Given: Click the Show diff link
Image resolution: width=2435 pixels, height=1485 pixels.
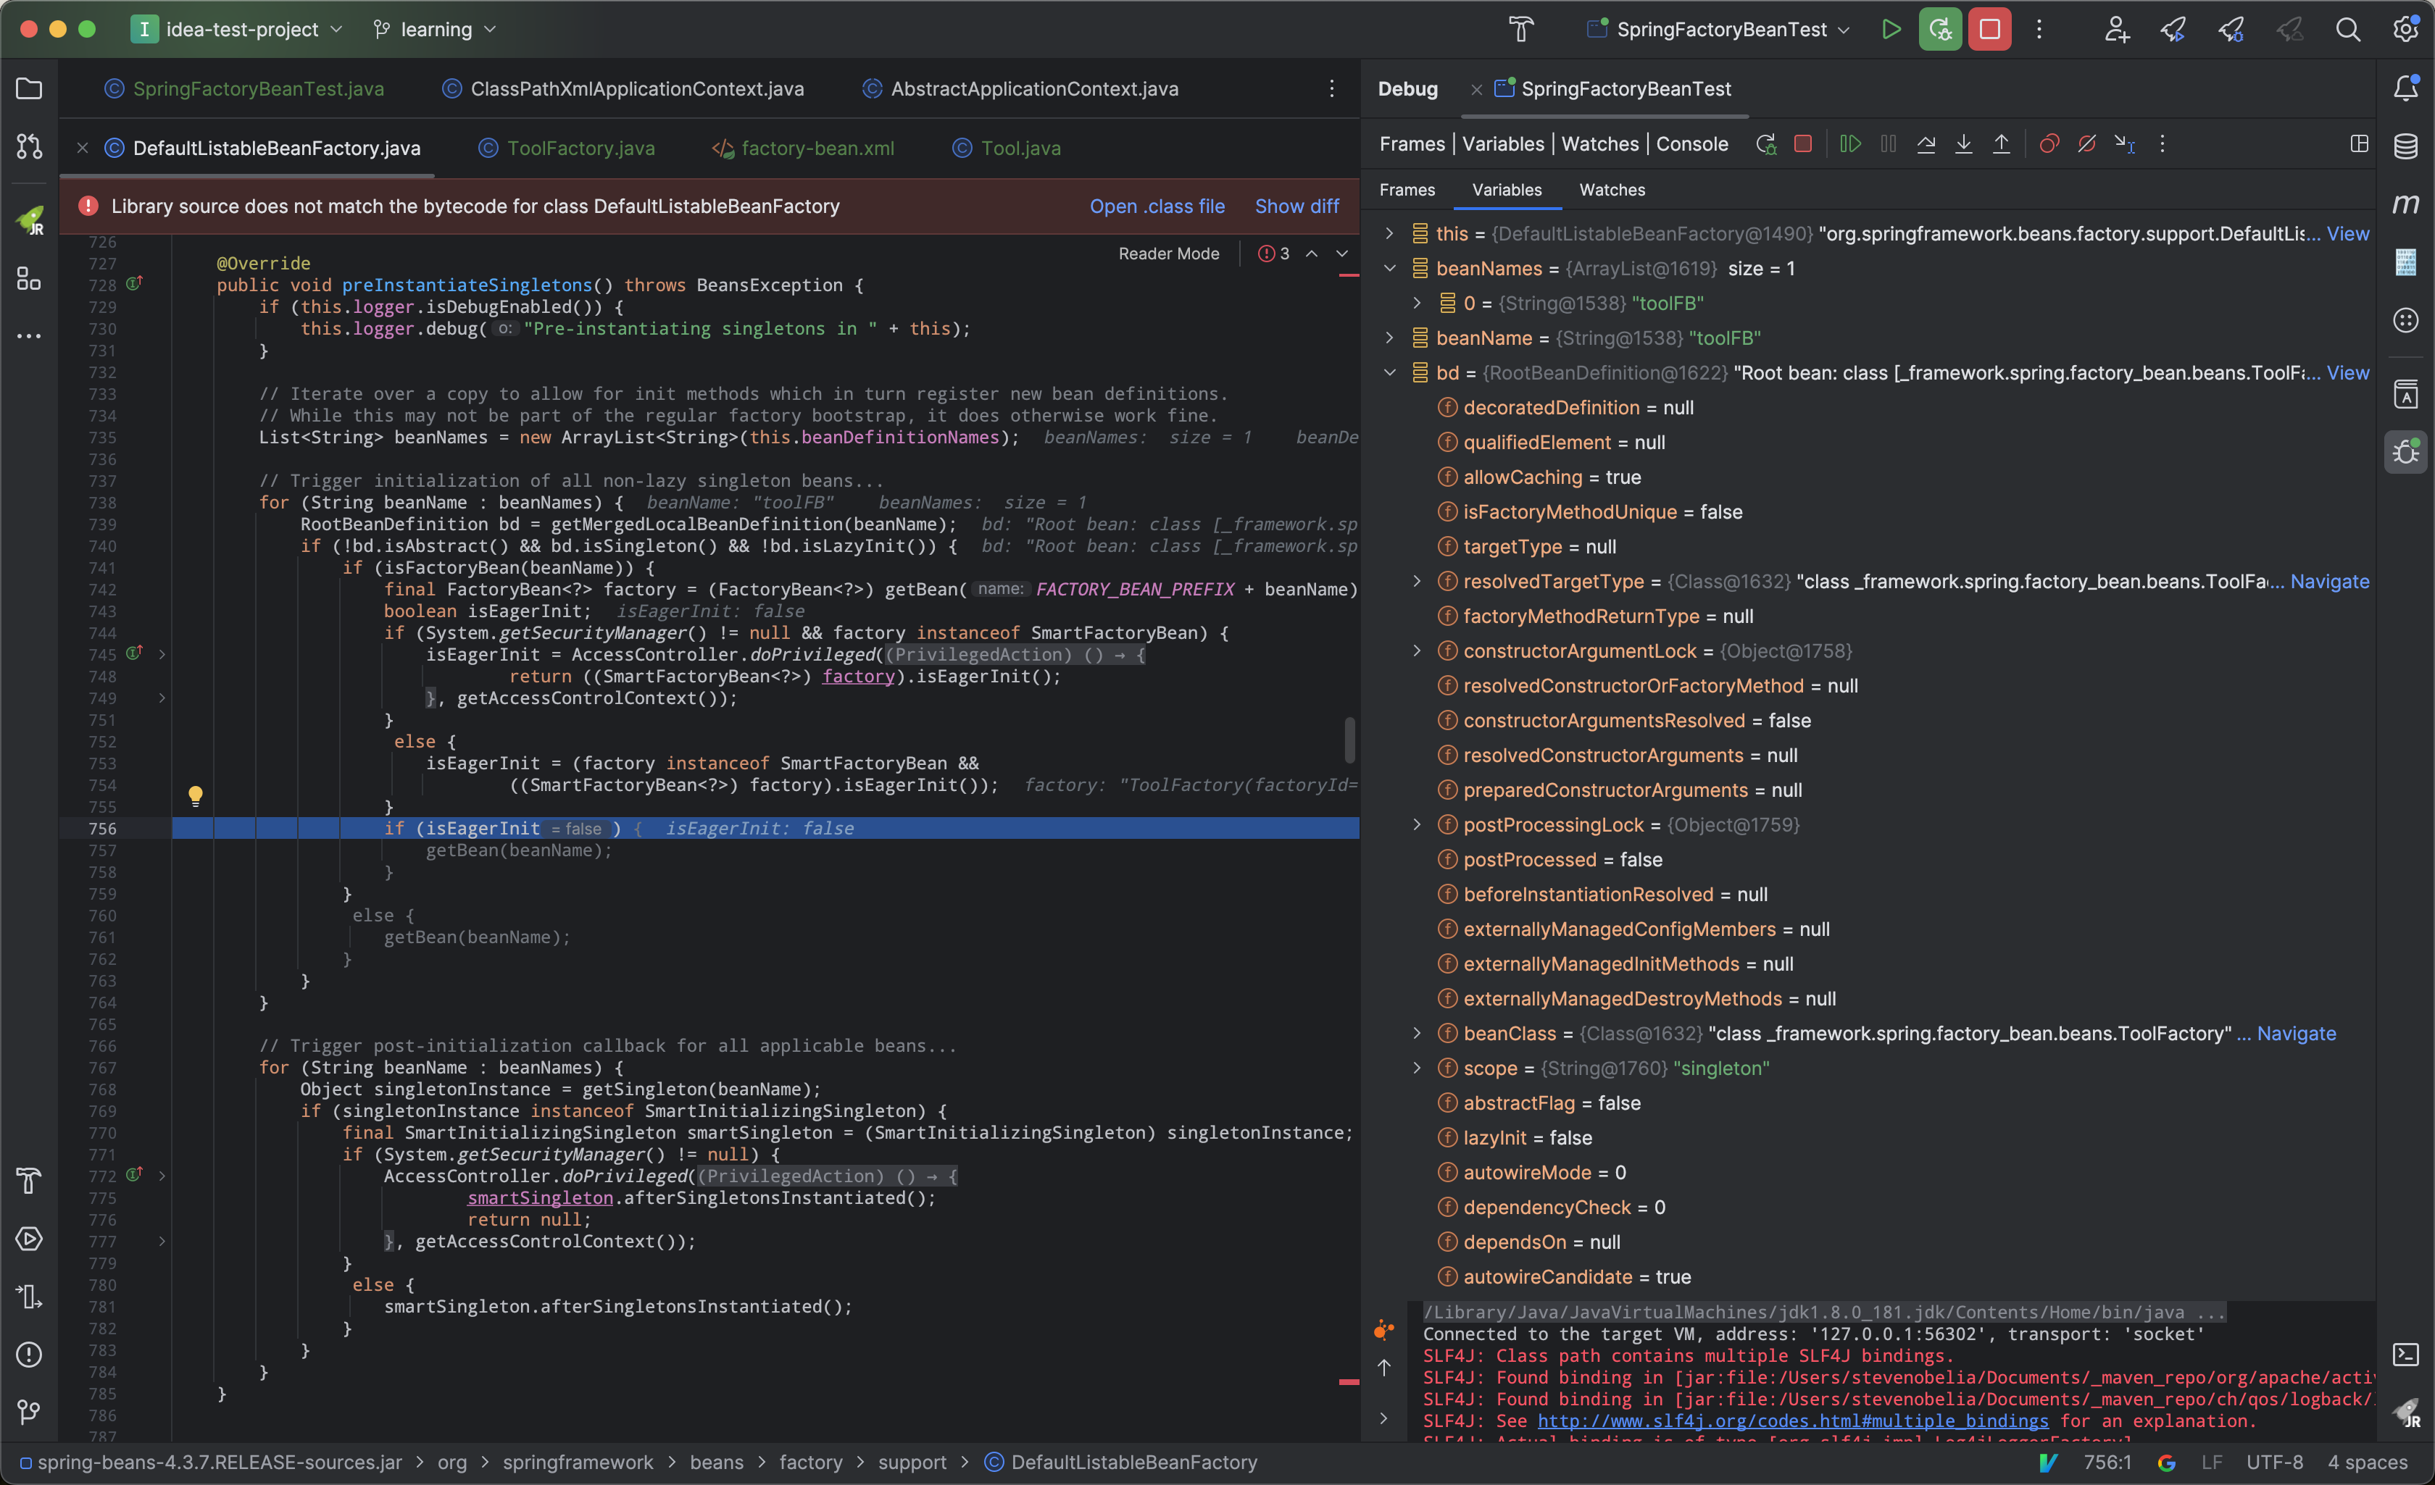Looking at the screenshot, I should (1296, 206).
